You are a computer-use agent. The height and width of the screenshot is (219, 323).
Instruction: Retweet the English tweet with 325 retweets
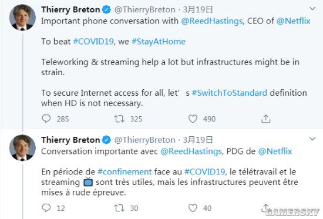click(x=119, y=119)
